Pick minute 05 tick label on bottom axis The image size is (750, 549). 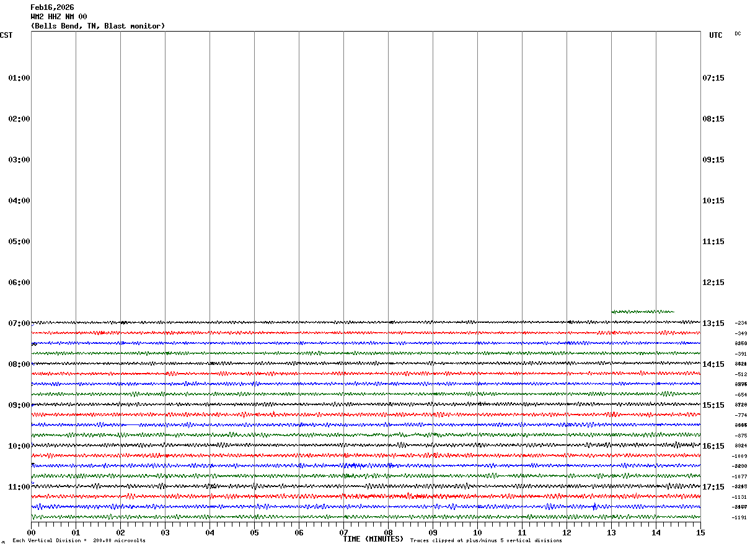pos(254,533)
